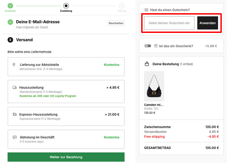
Task: Click 'Abholstation DHL (1-3 Werktage)' subtitle
Action: tap(41, 69)
